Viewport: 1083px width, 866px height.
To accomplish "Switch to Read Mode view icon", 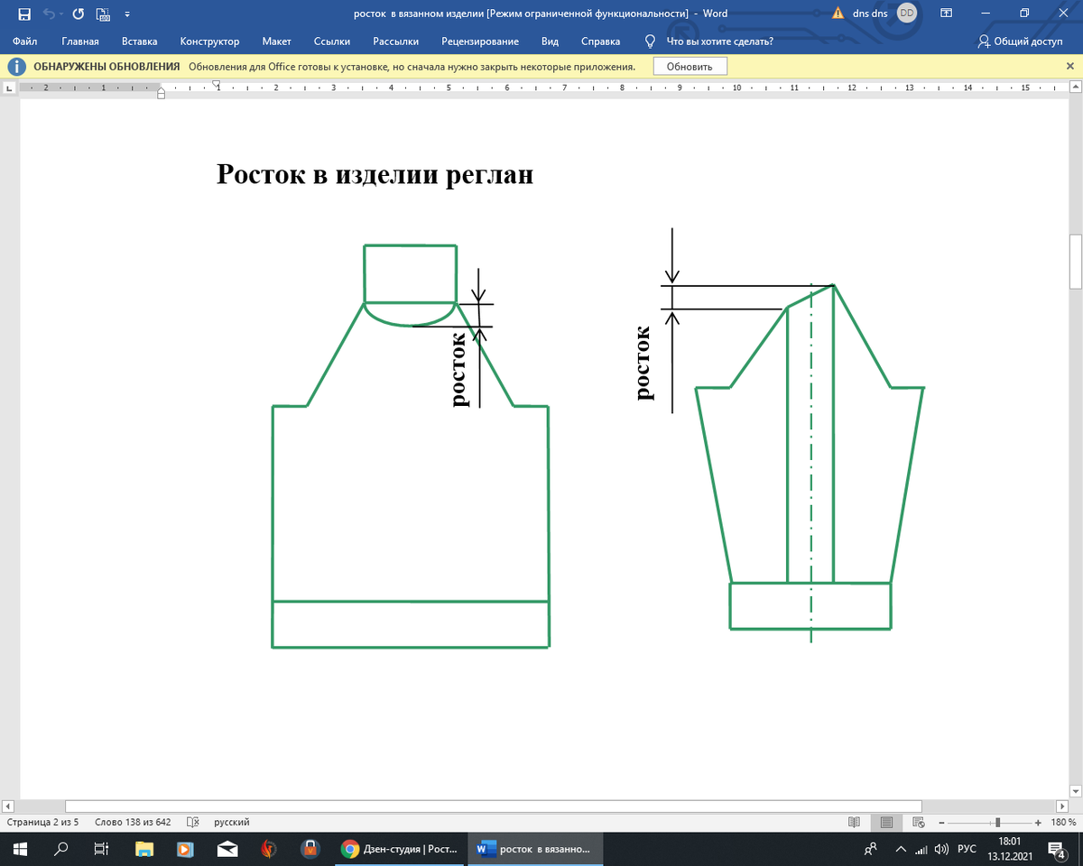I will click(x=854, y=823).
